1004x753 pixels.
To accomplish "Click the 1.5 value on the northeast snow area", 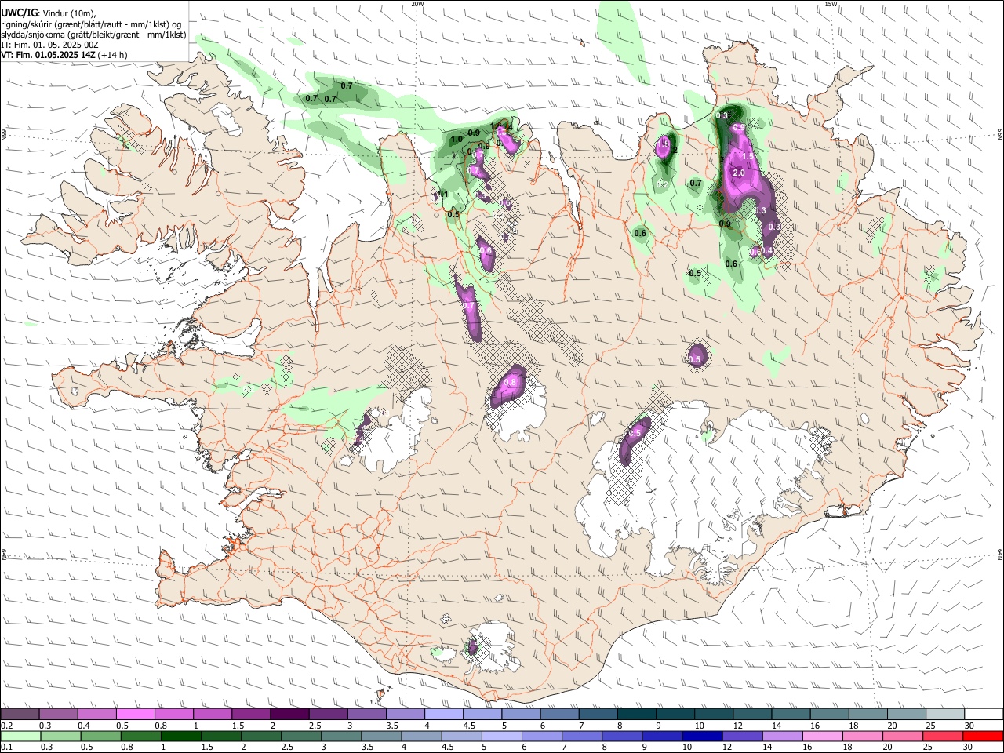I will 748,157.
